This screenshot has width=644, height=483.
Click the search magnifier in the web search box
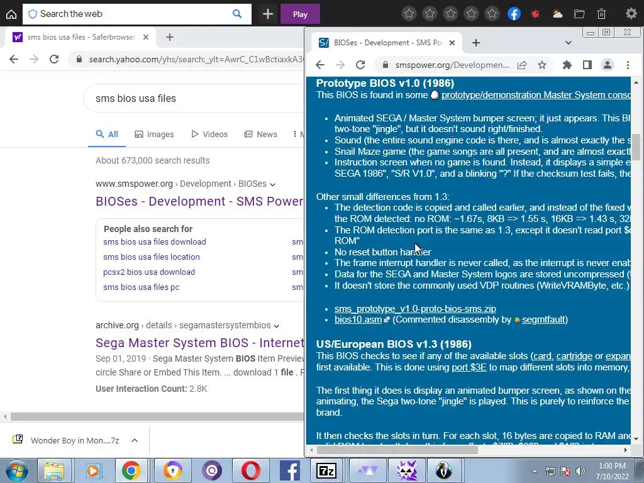[237, 14]
